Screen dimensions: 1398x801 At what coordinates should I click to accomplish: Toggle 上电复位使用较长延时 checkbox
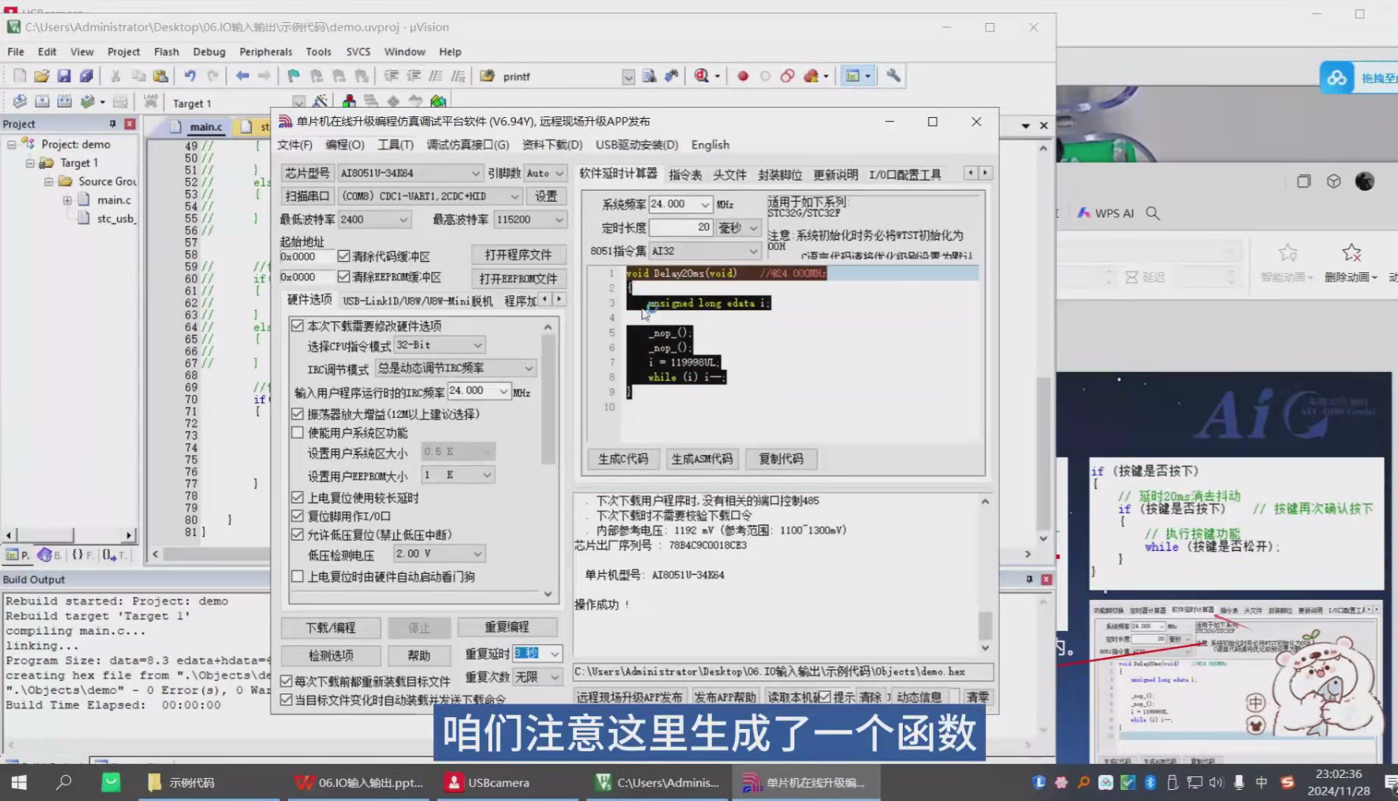coord(297,497)
